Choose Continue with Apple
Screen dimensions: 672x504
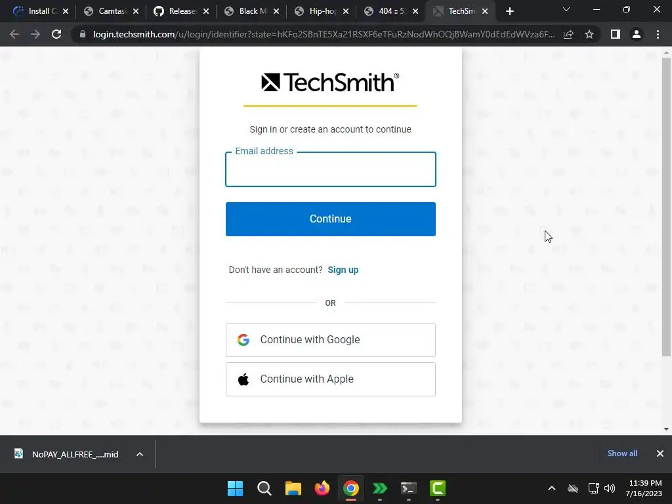pyautogui.click(x=331, y=379)
